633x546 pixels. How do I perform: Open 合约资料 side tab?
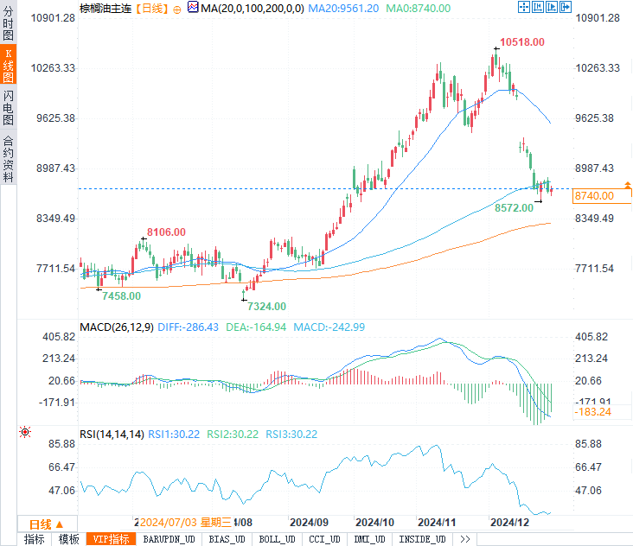click(x=8, y=158)
